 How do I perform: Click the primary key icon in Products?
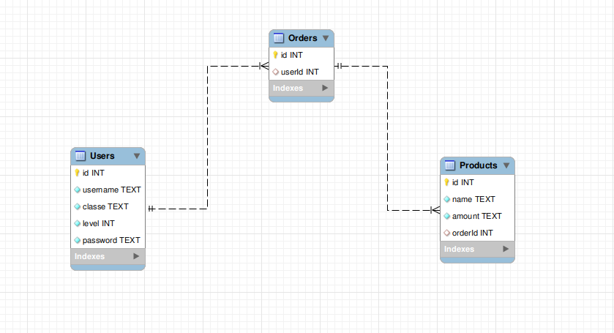(447, 182)
